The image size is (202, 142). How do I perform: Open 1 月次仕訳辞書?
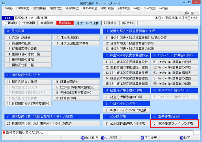(x=28, y=38)
